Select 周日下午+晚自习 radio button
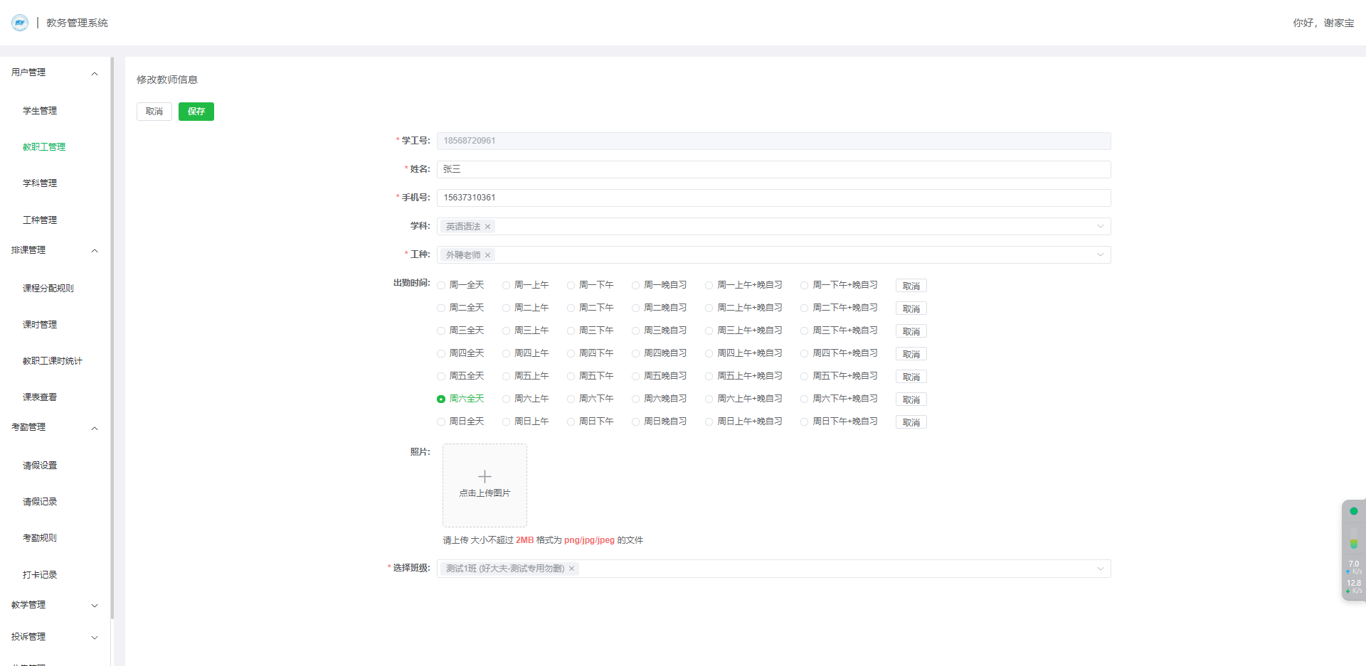 [804, 422]
